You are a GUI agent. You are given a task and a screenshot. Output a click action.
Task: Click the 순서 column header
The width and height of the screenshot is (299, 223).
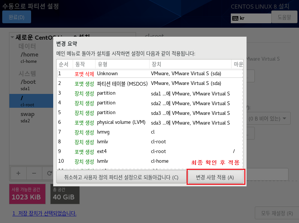(65, 64)
